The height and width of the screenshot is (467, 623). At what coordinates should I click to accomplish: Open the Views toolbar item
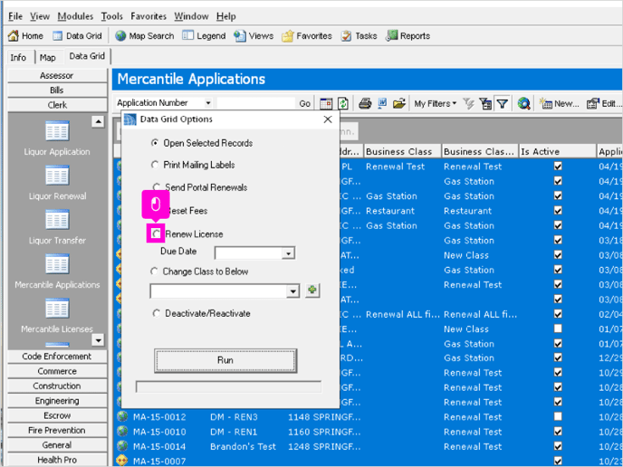[x=254, y=35]
